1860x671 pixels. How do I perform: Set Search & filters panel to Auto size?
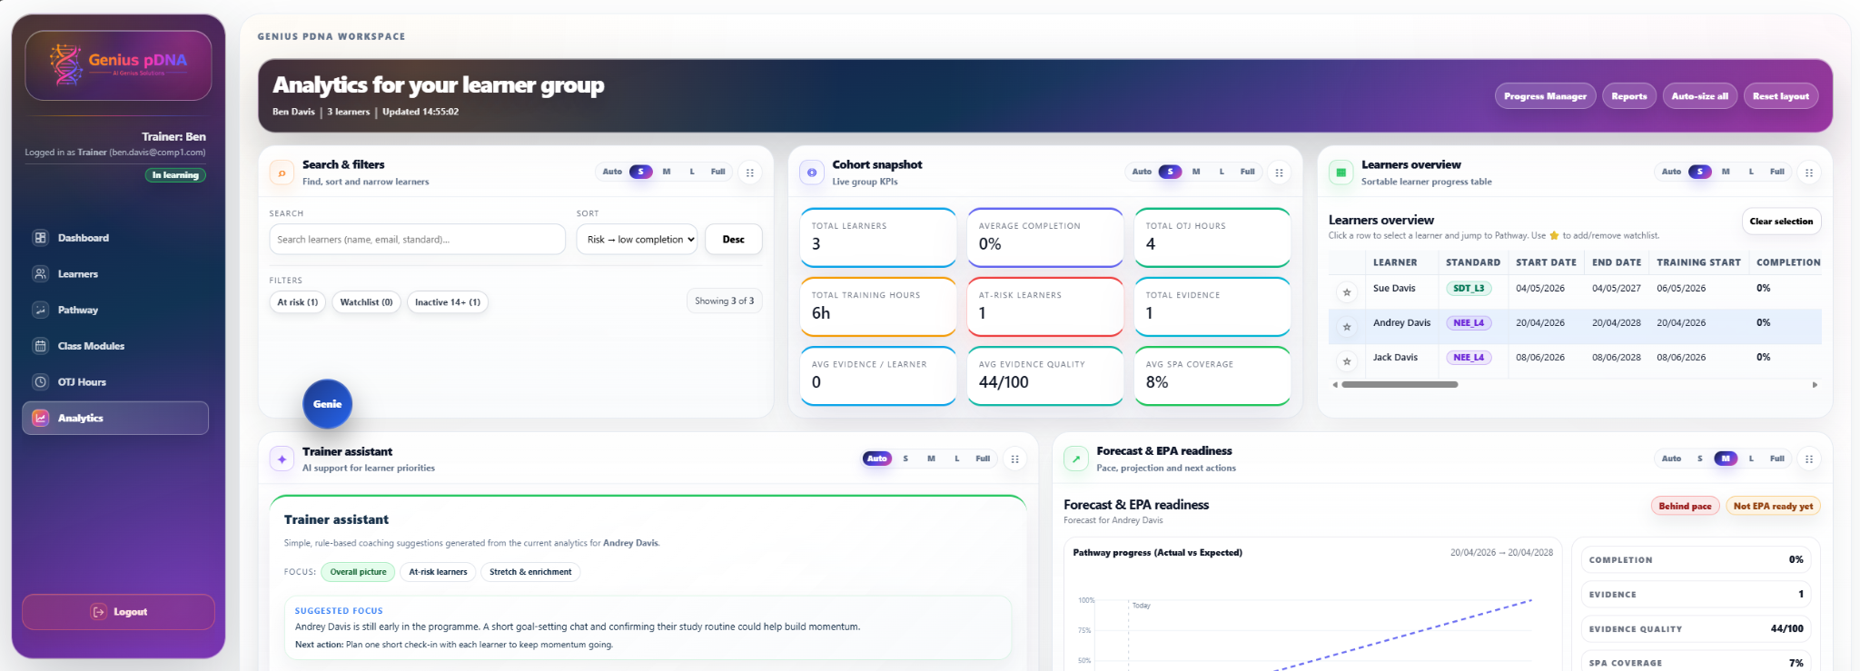pos(612,172)
